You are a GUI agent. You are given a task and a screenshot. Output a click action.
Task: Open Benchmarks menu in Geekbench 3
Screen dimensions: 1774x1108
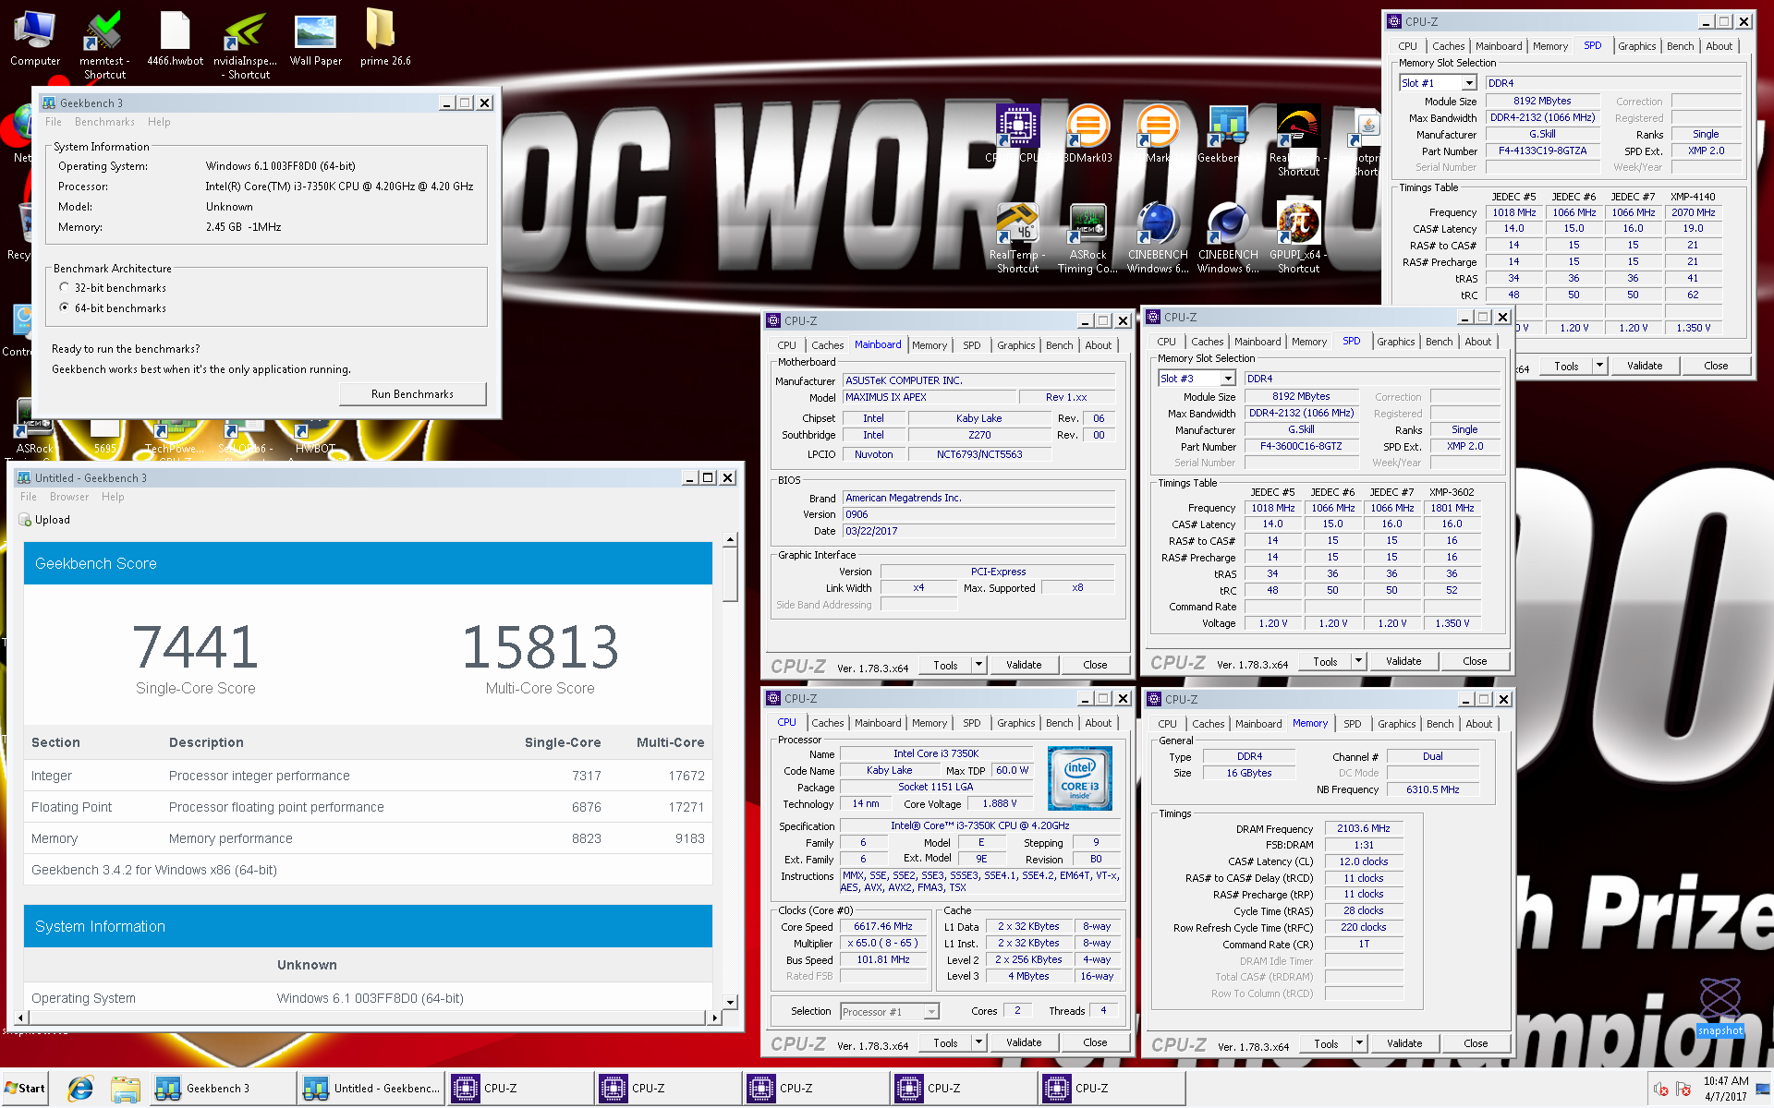pos(104,122)
